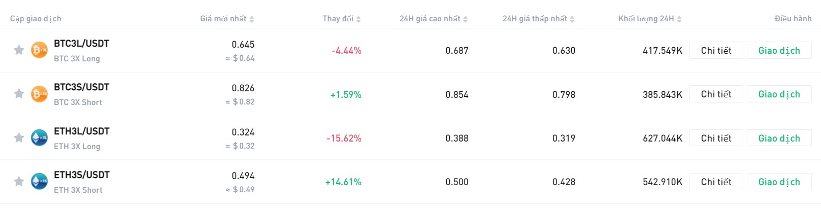Open the BTC3S/USDT pair name

click(82, 87)
